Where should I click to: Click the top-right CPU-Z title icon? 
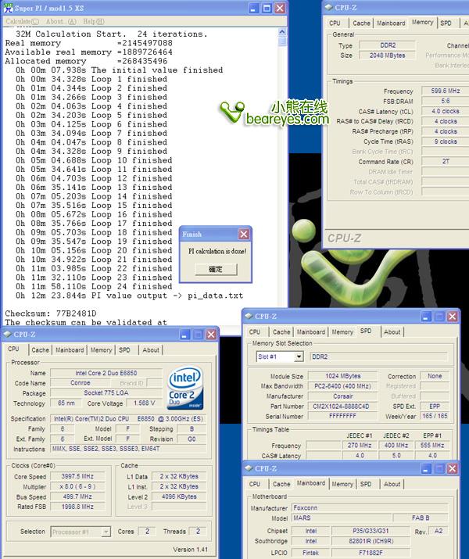[x=328, y=8]
